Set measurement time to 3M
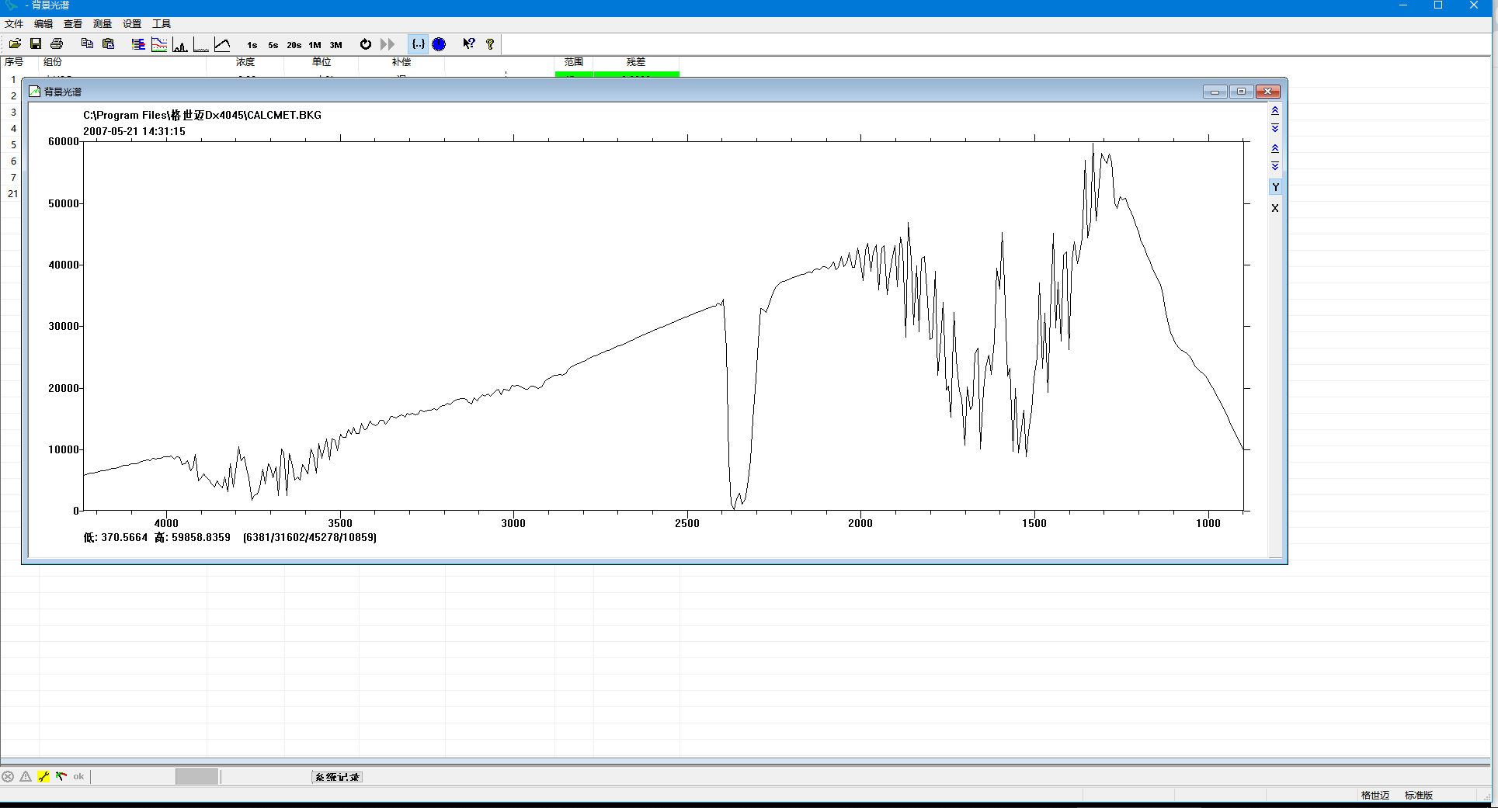The width and height of the screenshot is (1498, 808). coord(335,45)
